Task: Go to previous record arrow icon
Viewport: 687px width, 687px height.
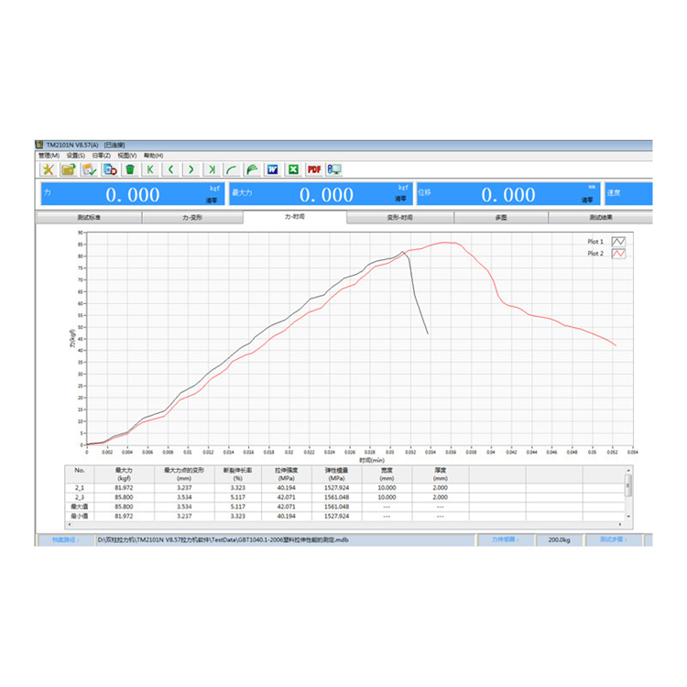Action: pyautogui.click(x=170, y=169)
